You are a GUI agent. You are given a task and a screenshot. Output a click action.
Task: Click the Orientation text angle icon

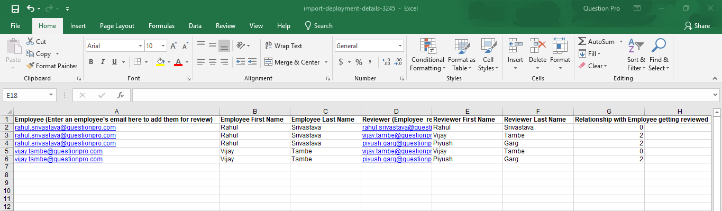coord(240,45)
